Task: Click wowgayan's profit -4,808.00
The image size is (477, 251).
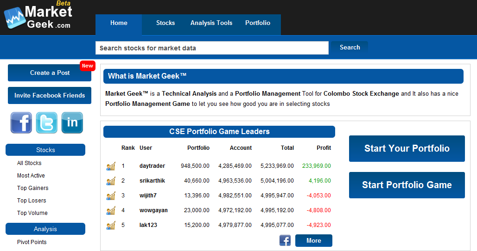Action: (319, 210)
